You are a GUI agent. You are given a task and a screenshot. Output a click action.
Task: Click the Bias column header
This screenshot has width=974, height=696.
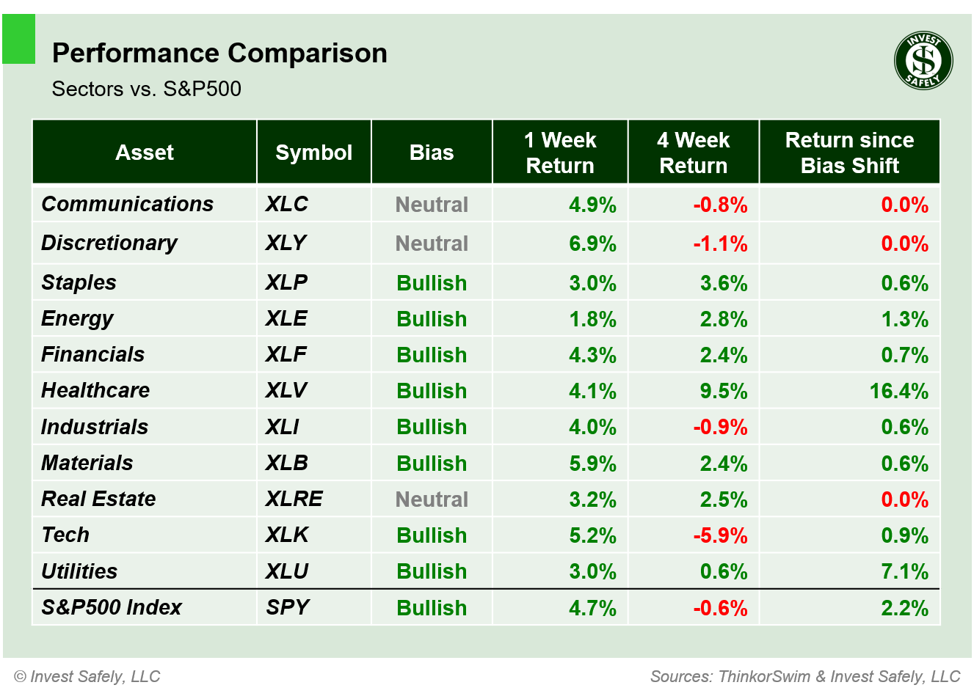click(x=432, y=153)
